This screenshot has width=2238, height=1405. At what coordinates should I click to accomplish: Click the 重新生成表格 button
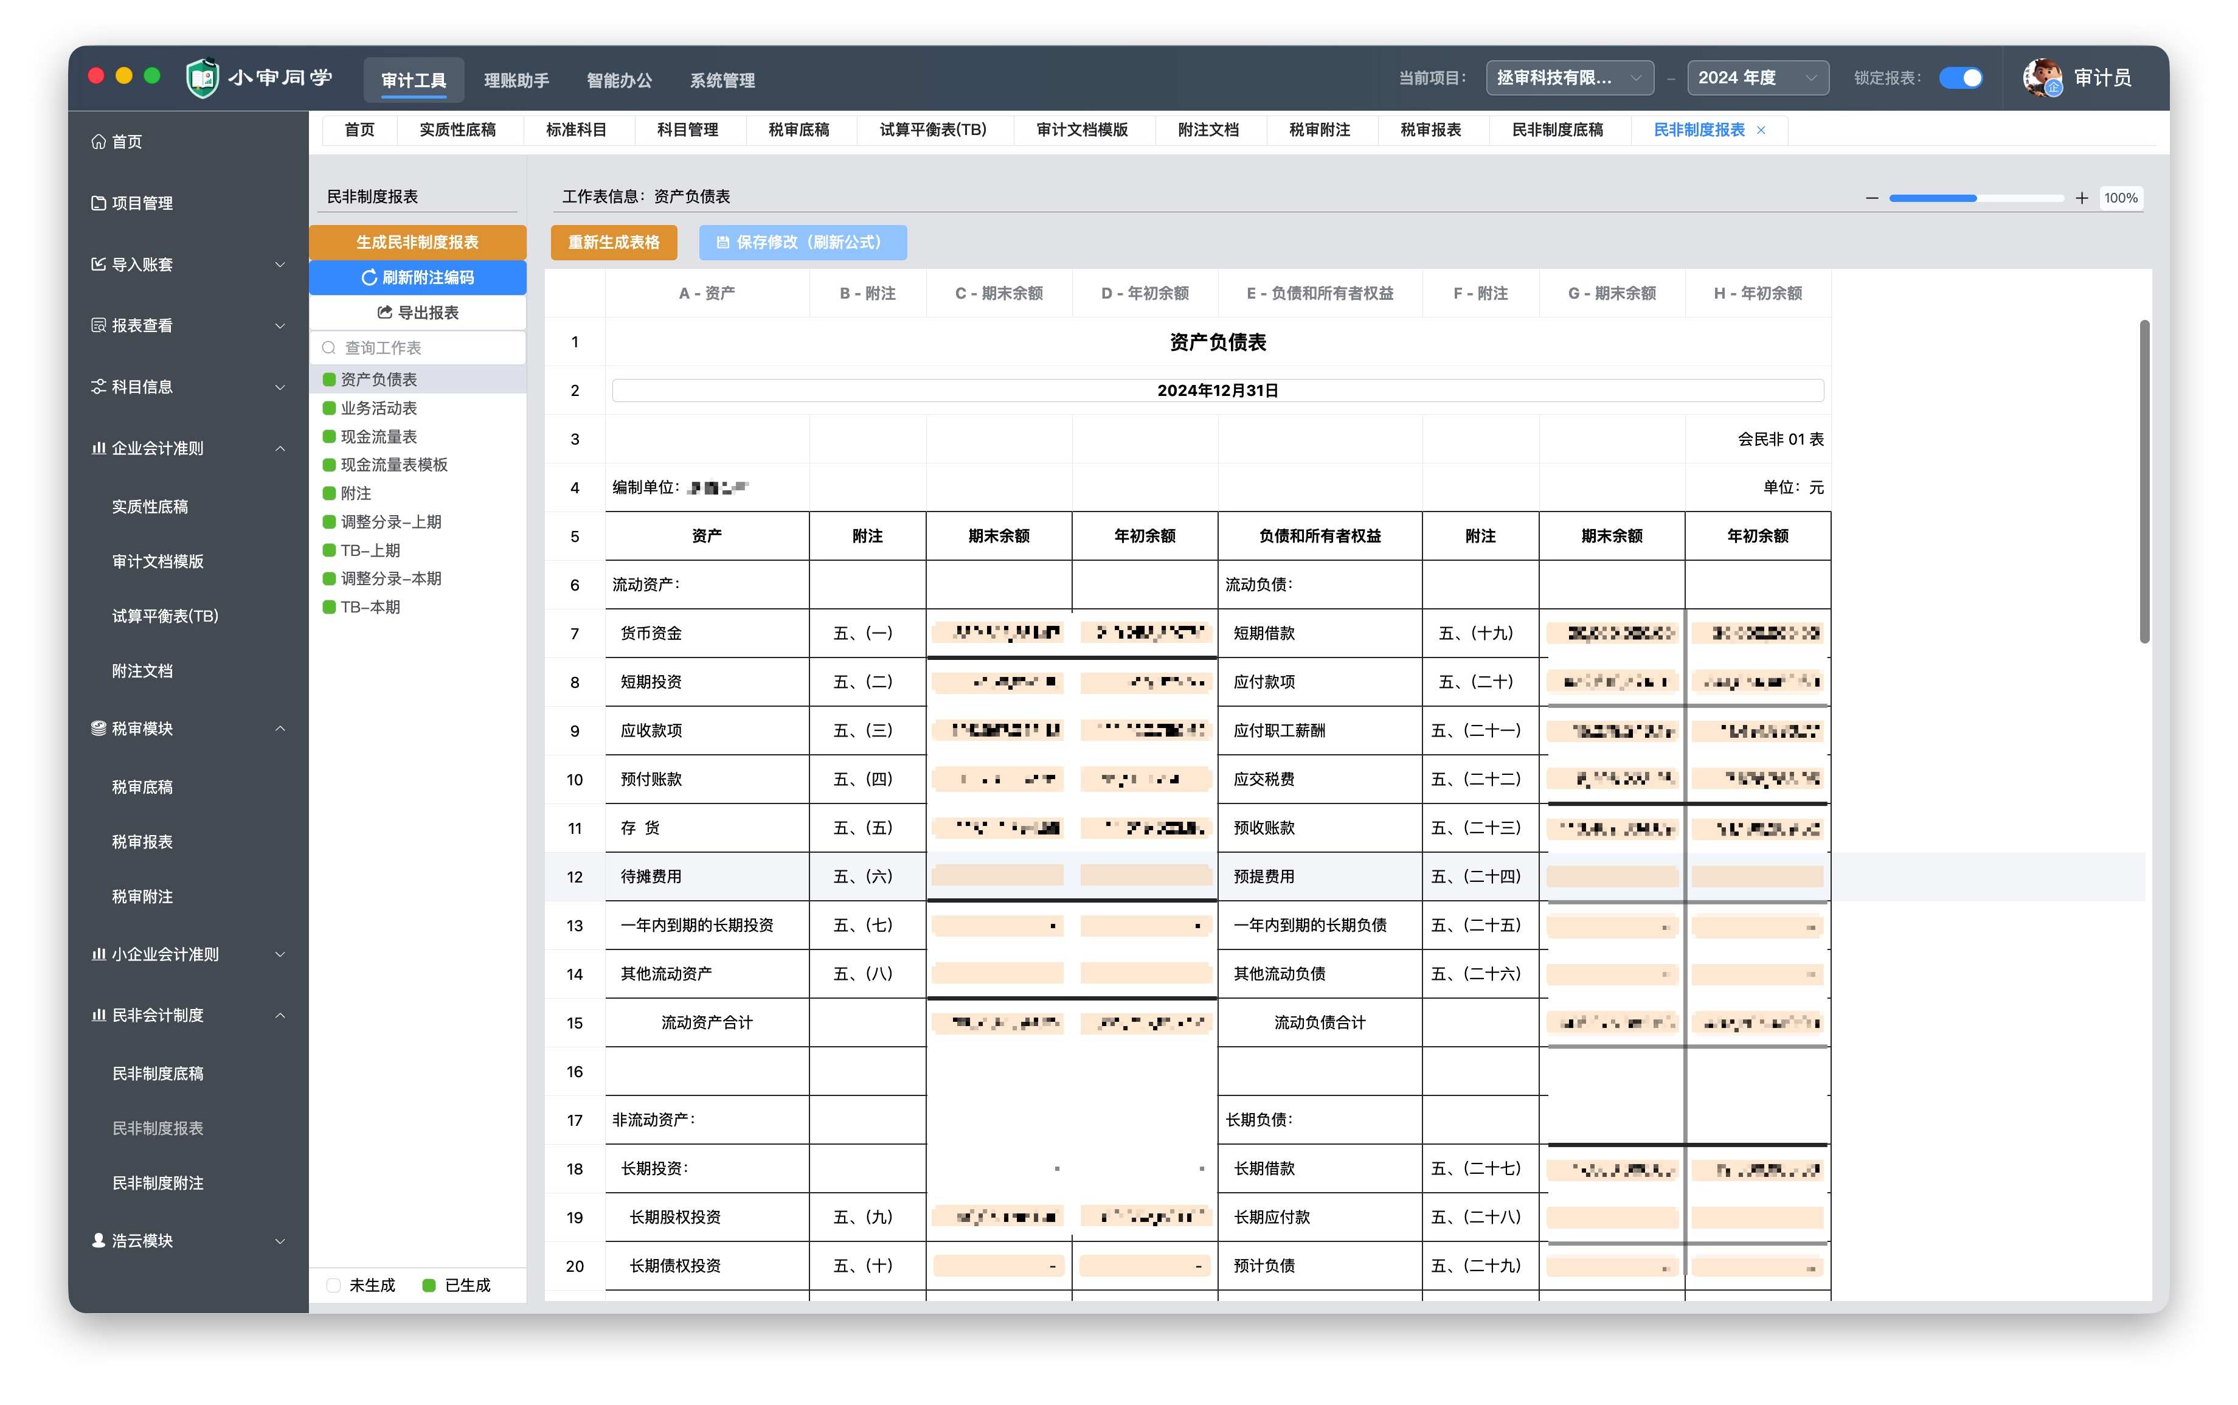pyautogui.click(x=613, y=243)
